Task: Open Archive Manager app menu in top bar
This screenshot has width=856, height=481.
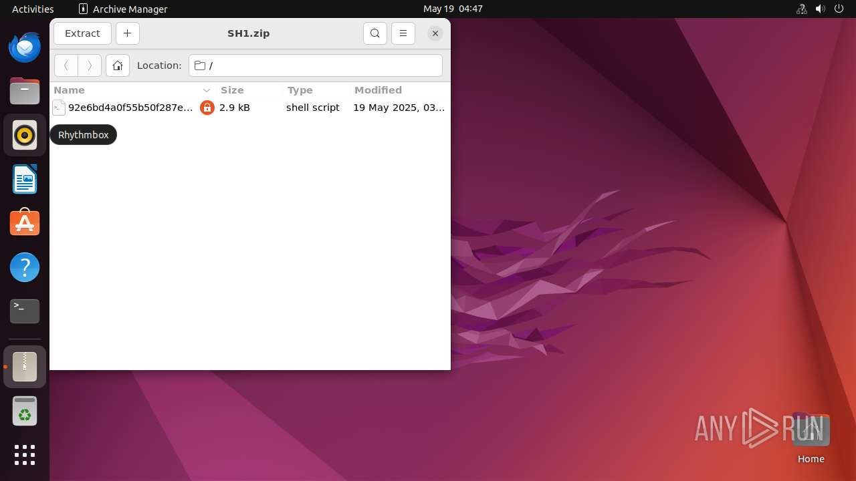Action: coord(123,9)
